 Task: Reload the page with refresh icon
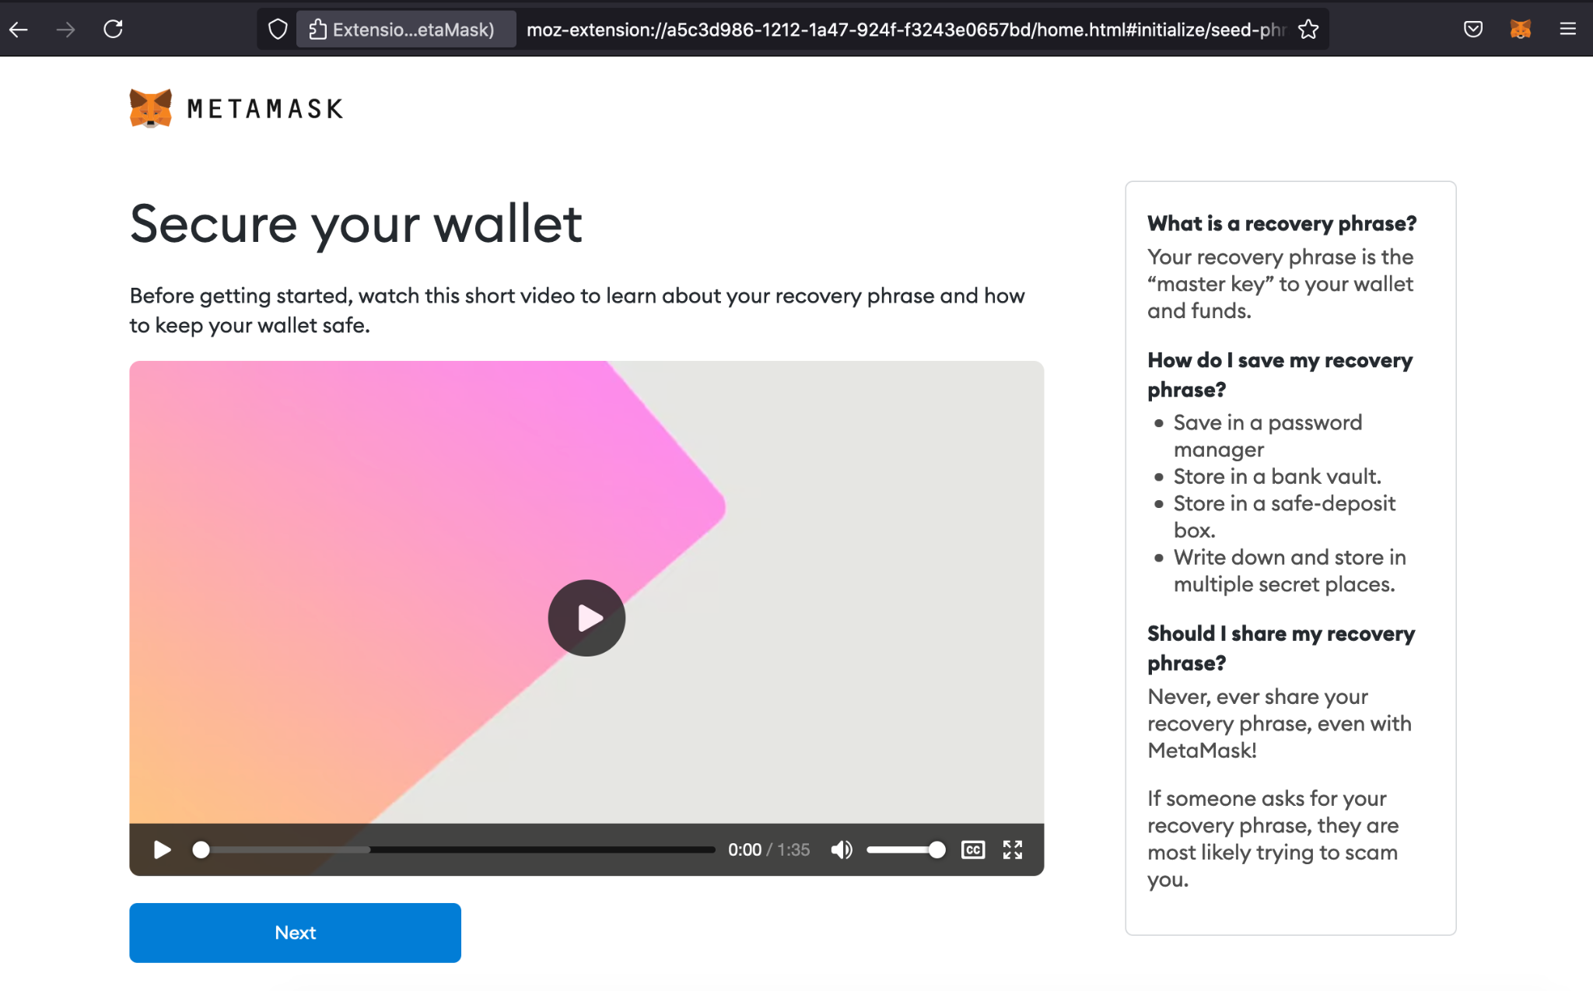coord(114,30)
